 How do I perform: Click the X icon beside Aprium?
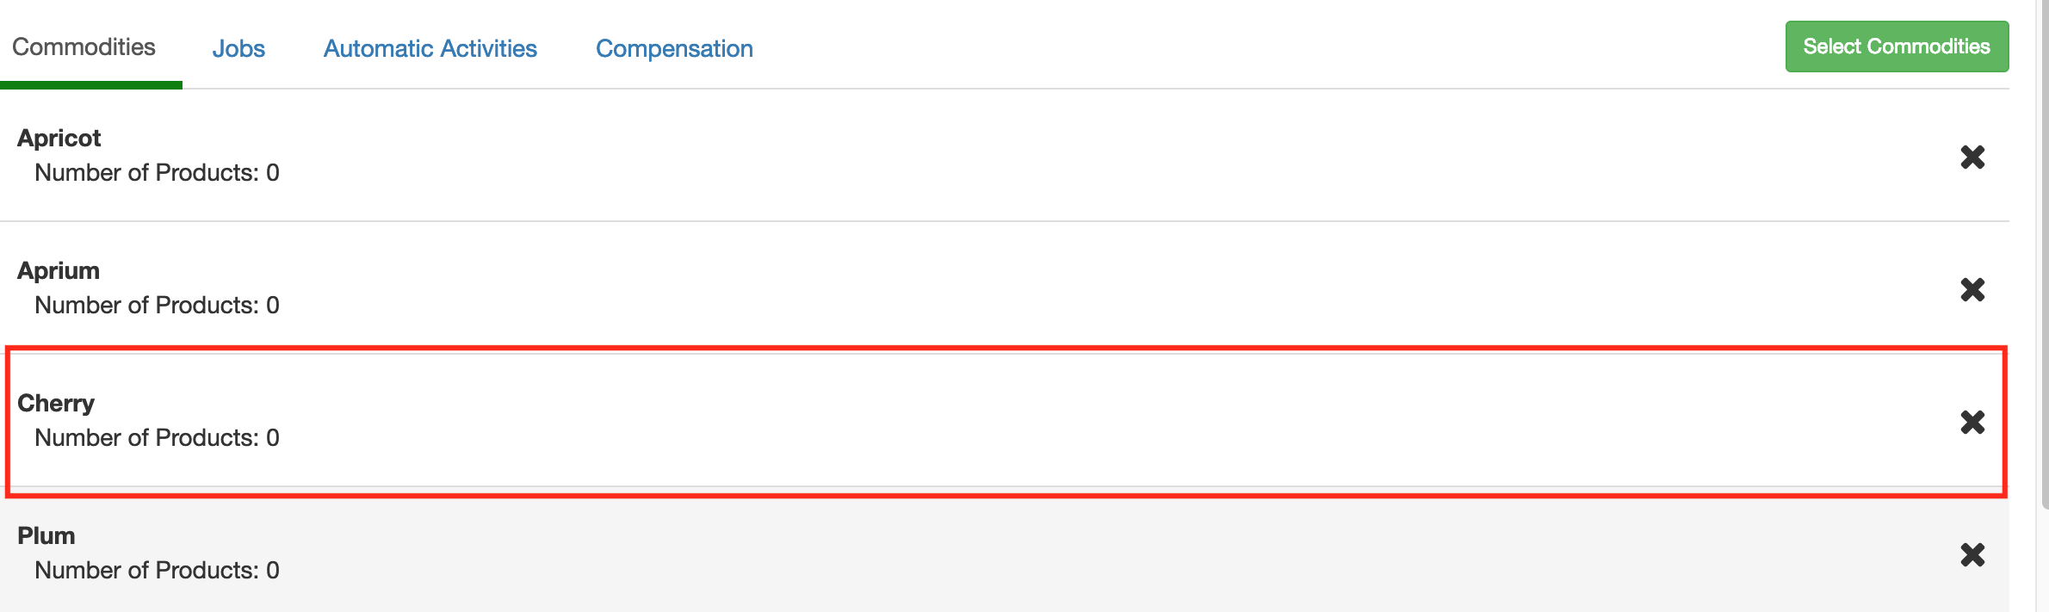pyautogui.click(x=1972, y=290)
